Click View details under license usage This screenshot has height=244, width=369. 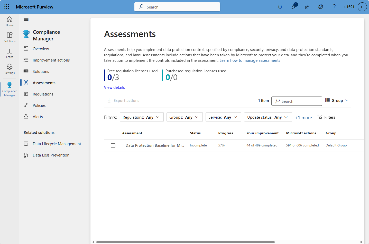(114, 87)
